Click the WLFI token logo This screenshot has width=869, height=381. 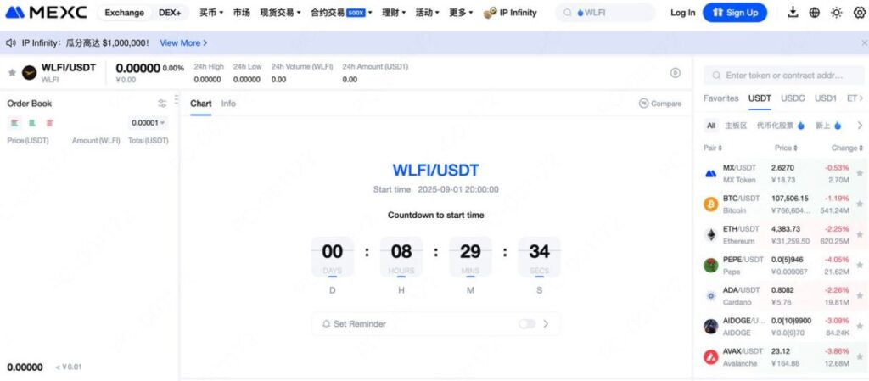[29, 72]
